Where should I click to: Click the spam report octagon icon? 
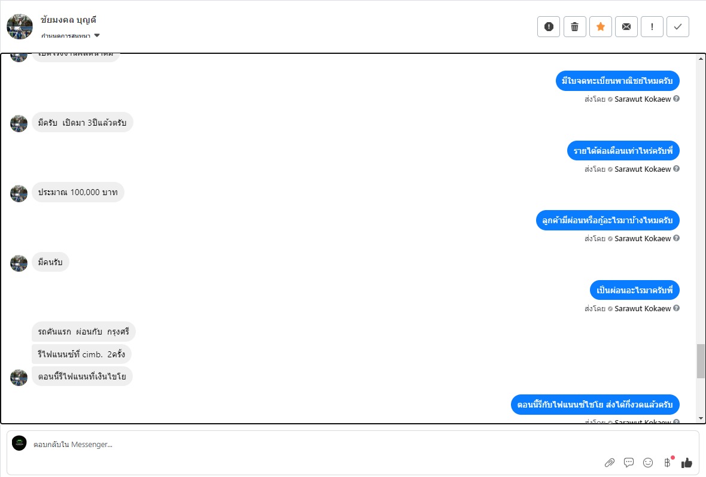tap(549, 26)
